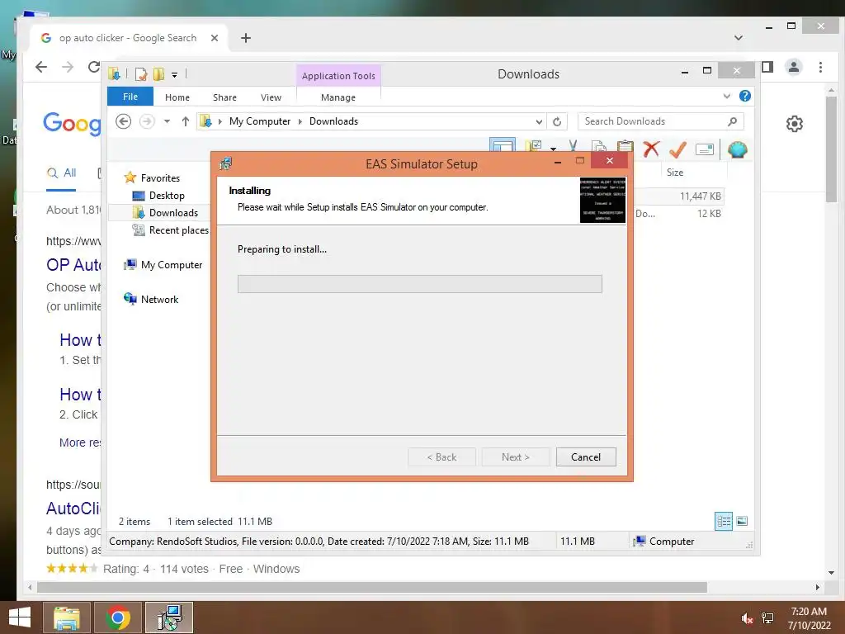Switch to large icons view in status bar
This screenshot has width=845, height=634.
point(742,521)
